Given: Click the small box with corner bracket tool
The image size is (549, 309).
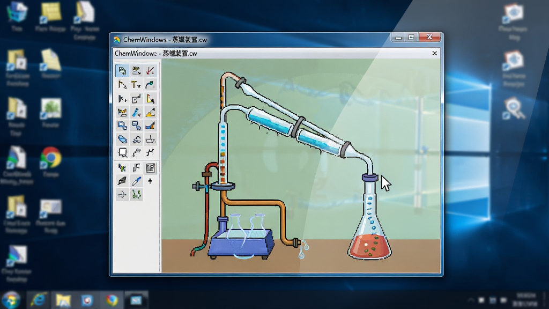Looking at the screenshot, I should [136, 99].
